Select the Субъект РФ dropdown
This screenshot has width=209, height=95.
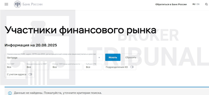tap(93, 67)
